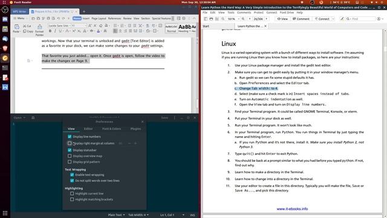
Task: Open Tab Width: 4 dropdown in statusbar
Action: point(138,215)
